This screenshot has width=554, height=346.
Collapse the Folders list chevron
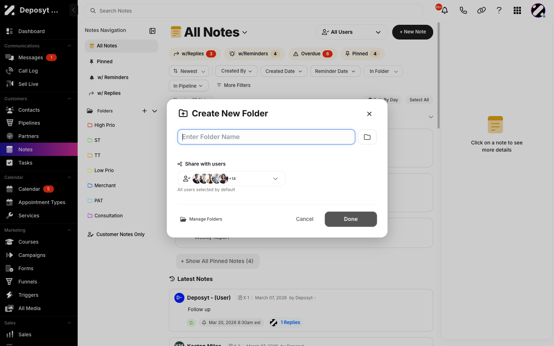pyautogui.click(x=155, y=111)
